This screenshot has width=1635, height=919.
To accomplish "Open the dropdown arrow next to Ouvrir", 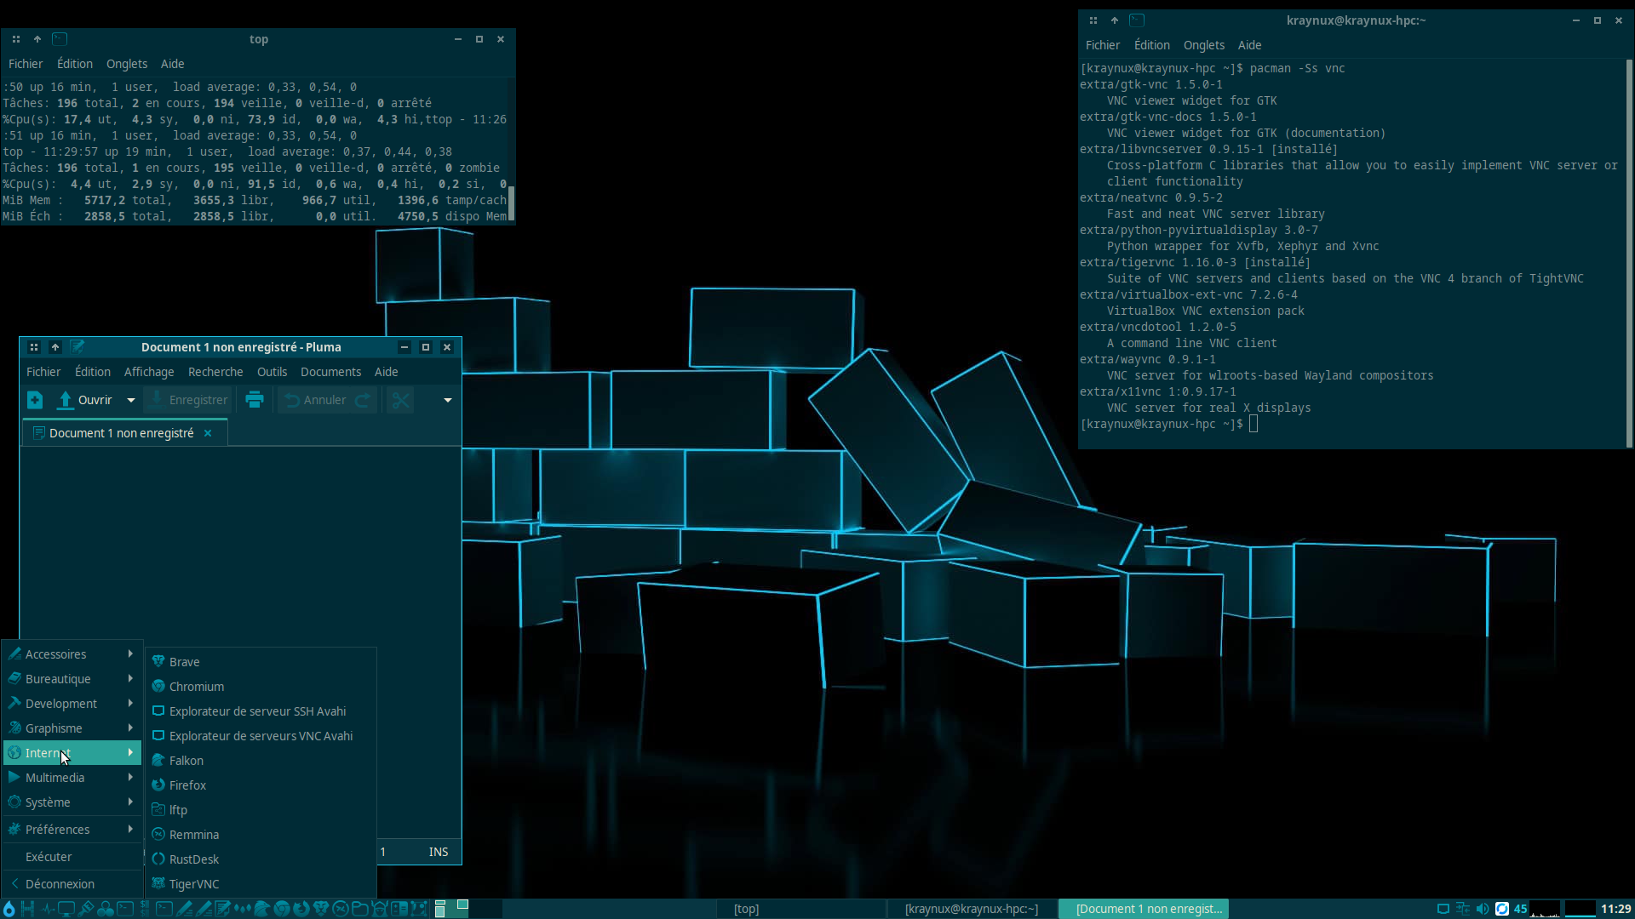I will click(131, 400).
